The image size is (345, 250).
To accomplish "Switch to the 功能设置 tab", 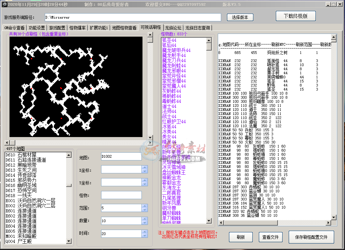I will (37, 28).
